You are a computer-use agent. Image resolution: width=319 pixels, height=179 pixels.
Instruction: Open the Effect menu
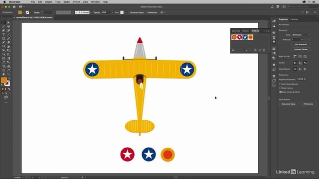(x=76, y=2)
